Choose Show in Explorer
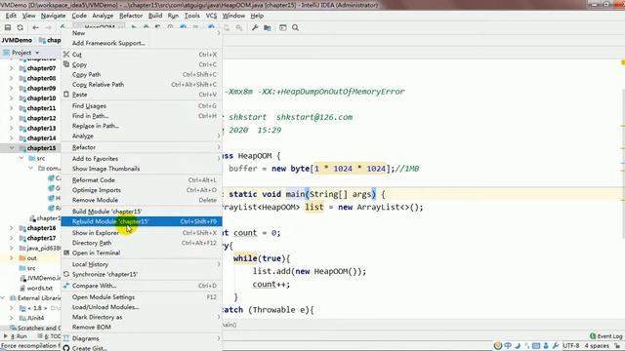This screenshot has width=625, height=351. tap(142, 233)
